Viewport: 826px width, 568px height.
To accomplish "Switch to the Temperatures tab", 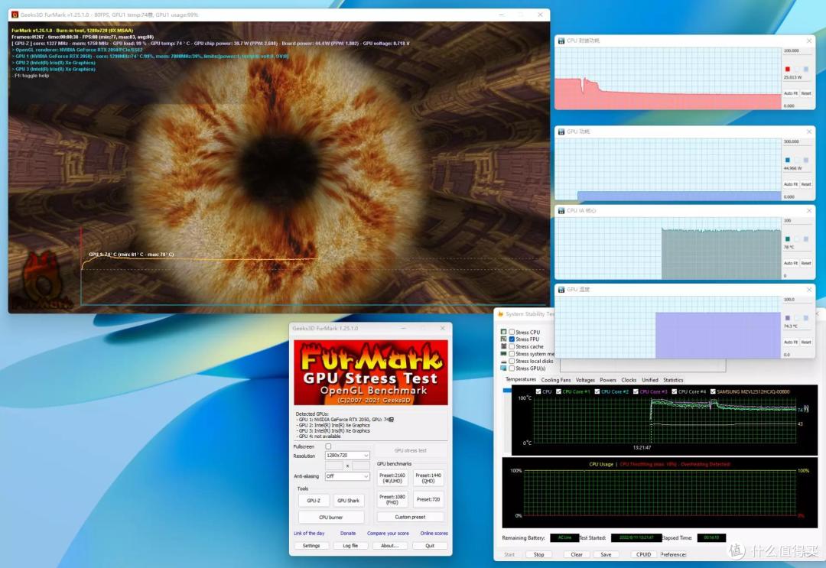I will (x=521, y=379).
